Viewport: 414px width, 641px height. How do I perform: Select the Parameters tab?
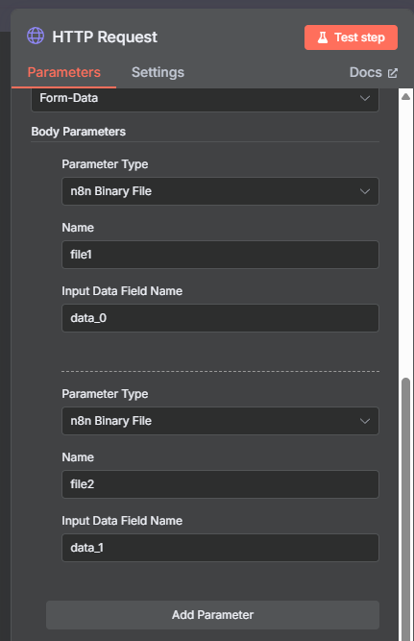tap(63, 72)
